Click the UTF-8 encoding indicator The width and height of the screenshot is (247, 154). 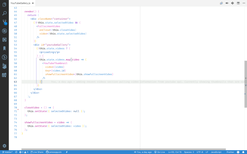199,152
